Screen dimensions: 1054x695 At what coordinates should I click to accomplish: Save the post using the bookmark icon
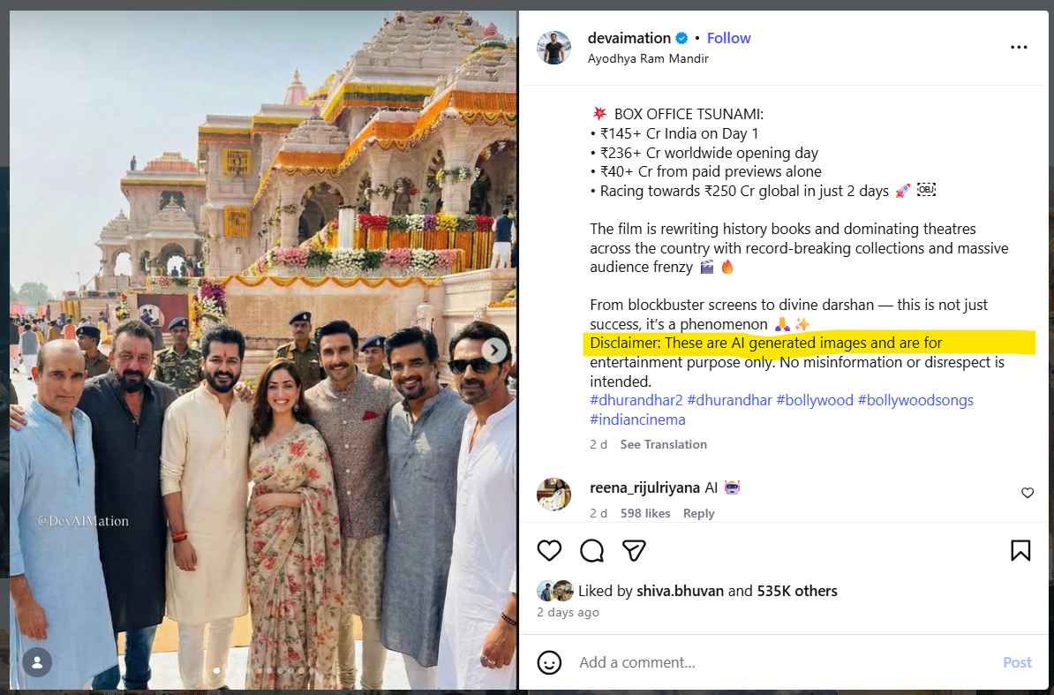(x=1020, y=550)
